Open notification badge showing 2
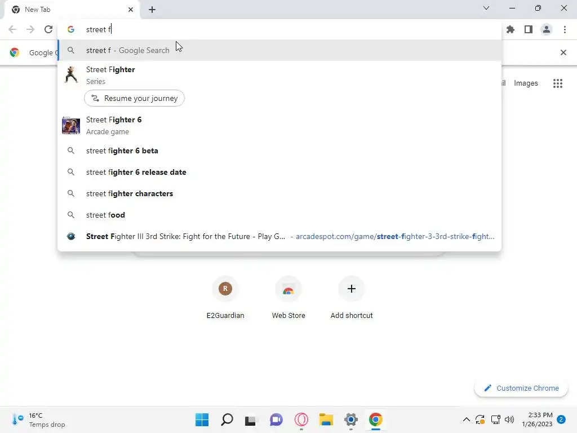 (561, 419)
